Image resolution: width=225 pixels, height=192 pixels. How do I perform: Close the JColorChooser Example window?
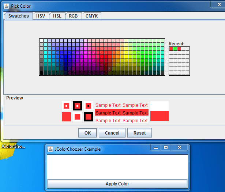(x=179, y=148)
